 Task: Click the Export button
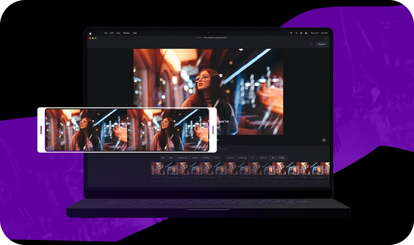[321, 44]
